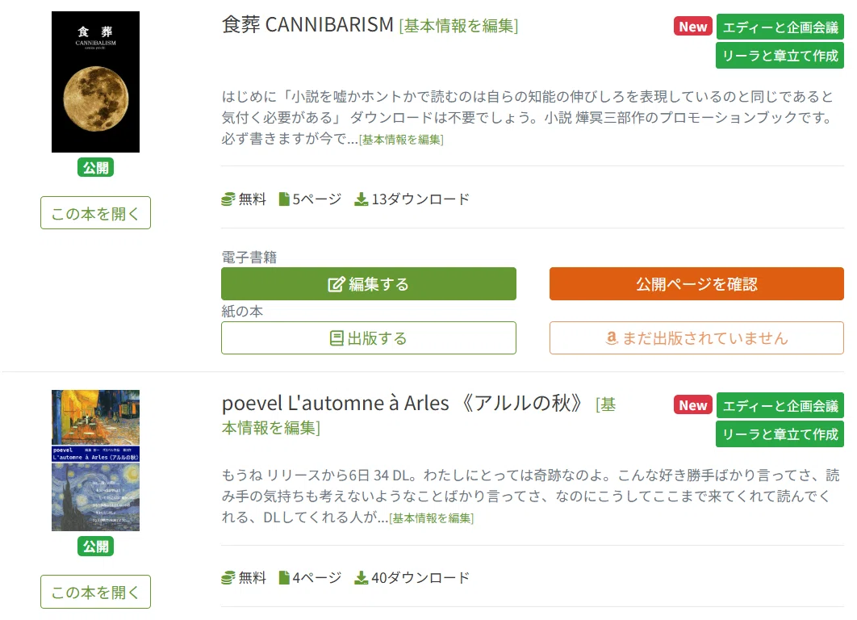Click the page icon next to 4ページ
Image resolution: width=857 pixels, height=620 pixels.
click(284, 578)
